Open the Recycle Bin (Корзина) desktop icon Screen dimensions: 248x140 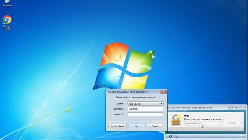(x=7, y=3)
